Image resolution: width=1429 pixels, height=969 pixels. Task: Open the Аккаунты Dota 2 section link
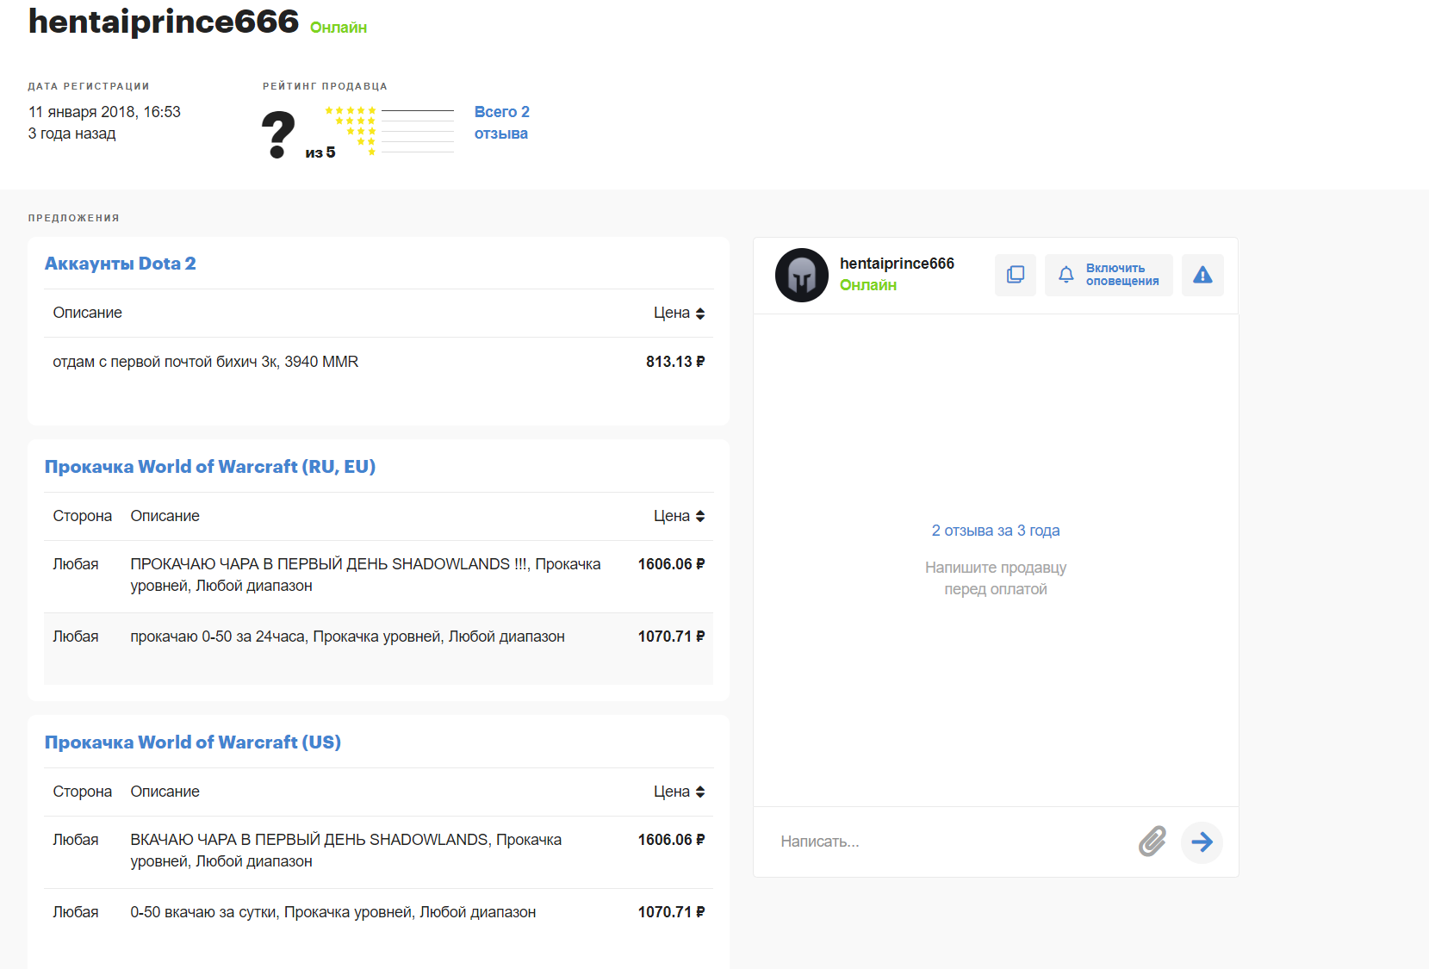pyautogui.click(x=121, y=264)
